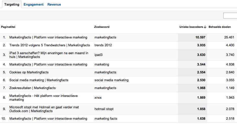The width and height of the screenshot is (237, 124).
Task: Sort by Behaalde doelen column header
Action: pyautogui.click(x=220, y=27)
